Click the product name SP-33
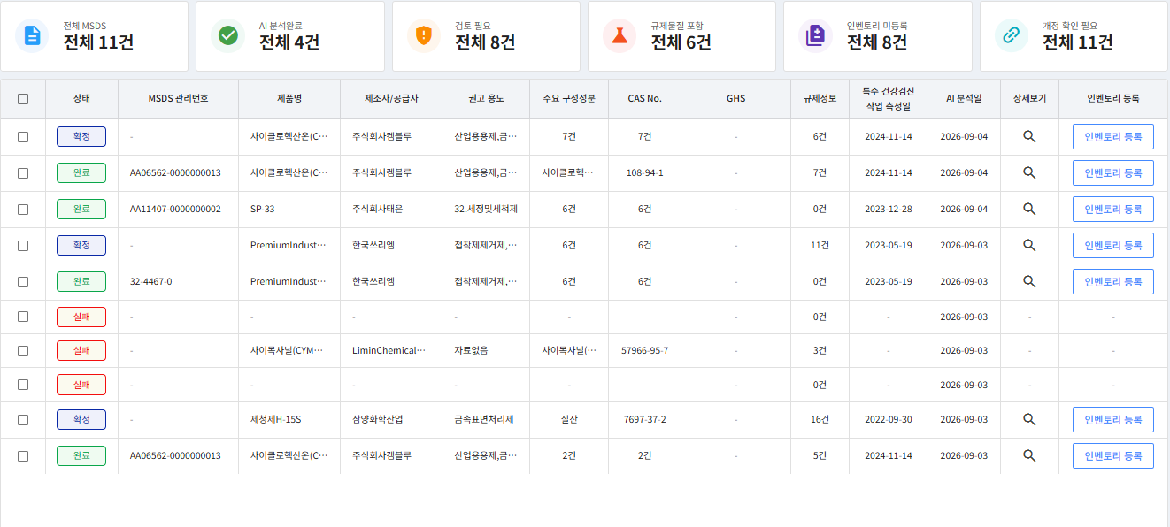The height and width of the screenshot is (527, 1170). [263, 210]
